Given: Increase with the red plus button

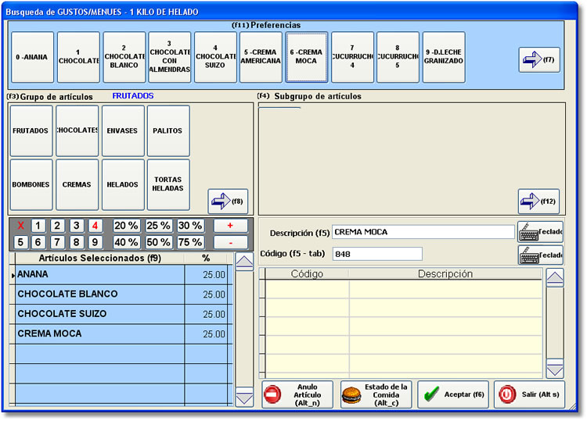Looking at the screenshot, I should [x=230, y=226].
